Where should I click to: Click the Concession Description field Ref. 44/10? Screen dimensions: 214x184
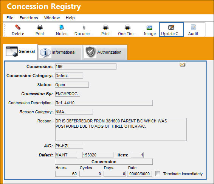click(104, 103)
